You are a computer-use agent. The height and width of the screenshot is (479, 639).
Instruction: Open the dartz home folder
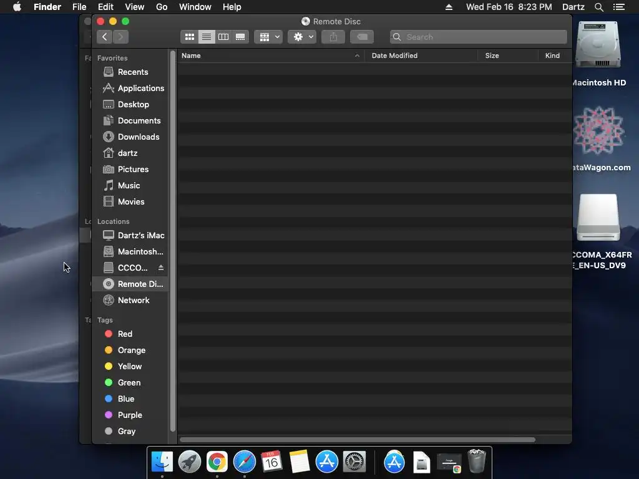pos(130,153)
